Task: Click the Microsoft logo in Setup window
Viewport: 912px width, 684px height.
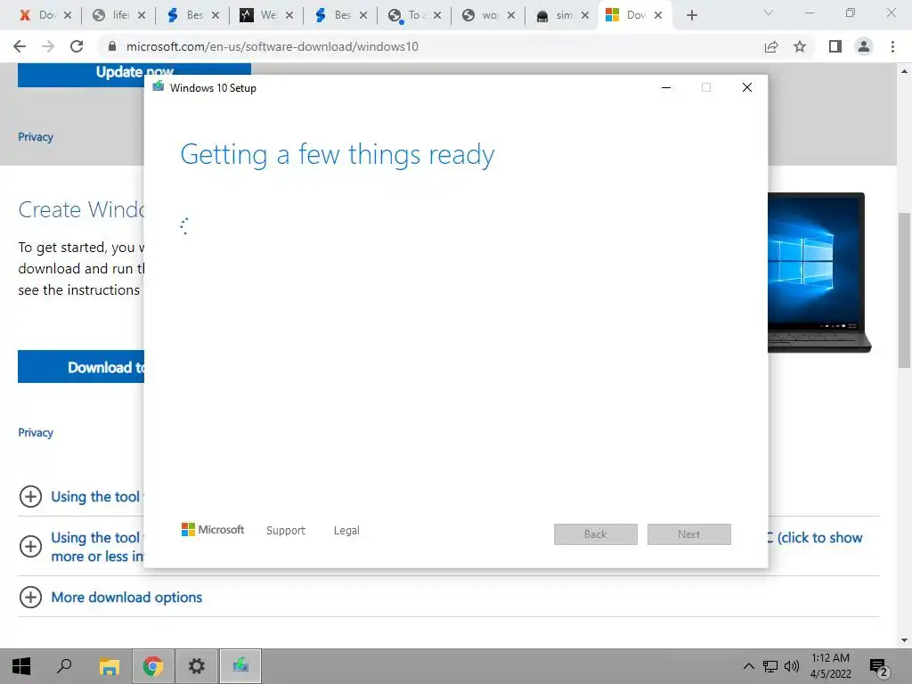Action: point(213,530)
